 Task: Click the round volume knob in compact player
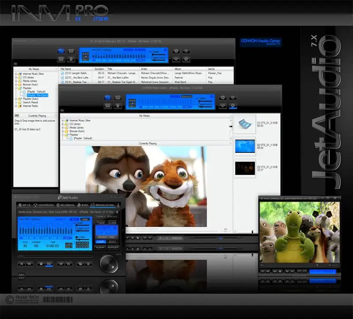109,264
